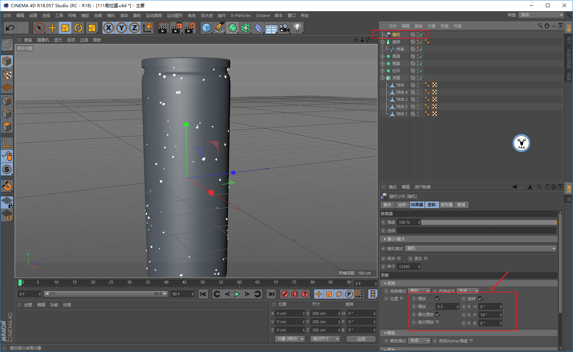Jump to the end of the animation
Screen dimensions: 573x352
pyautogui.click(x=271, y=294)
